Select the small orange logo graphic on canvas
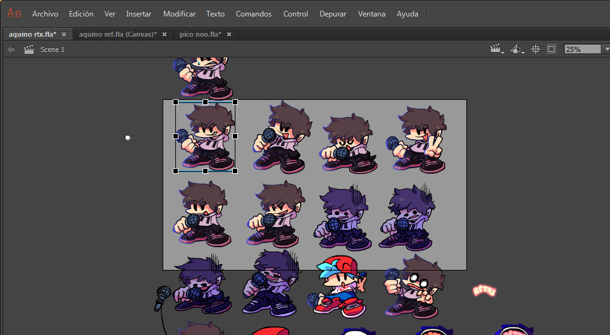 [484, 291]
